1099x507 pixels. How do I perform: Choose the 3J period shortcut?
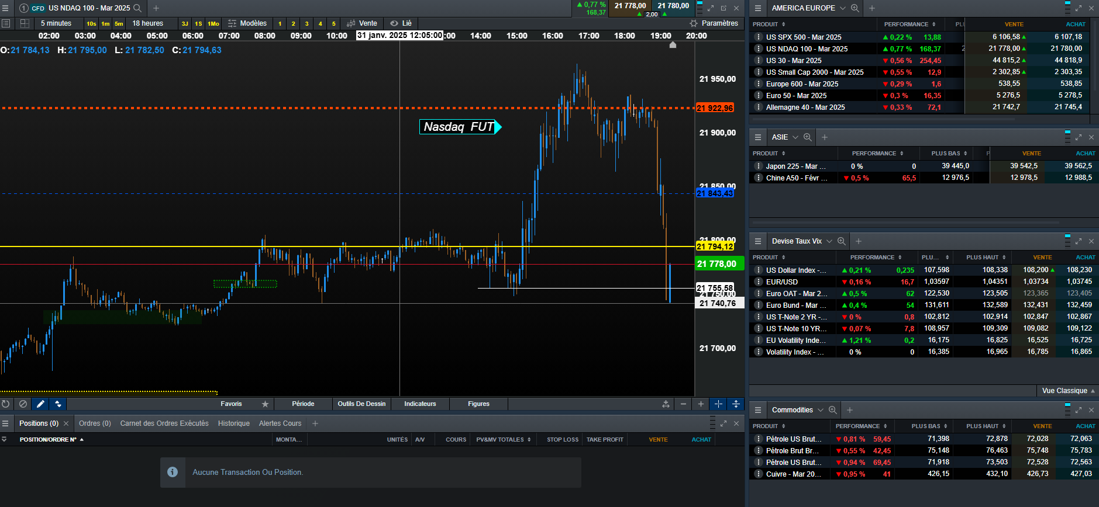pos(185,24)
